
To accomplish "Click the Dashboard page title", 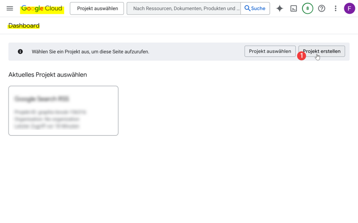I will click(x=24, y=25).
